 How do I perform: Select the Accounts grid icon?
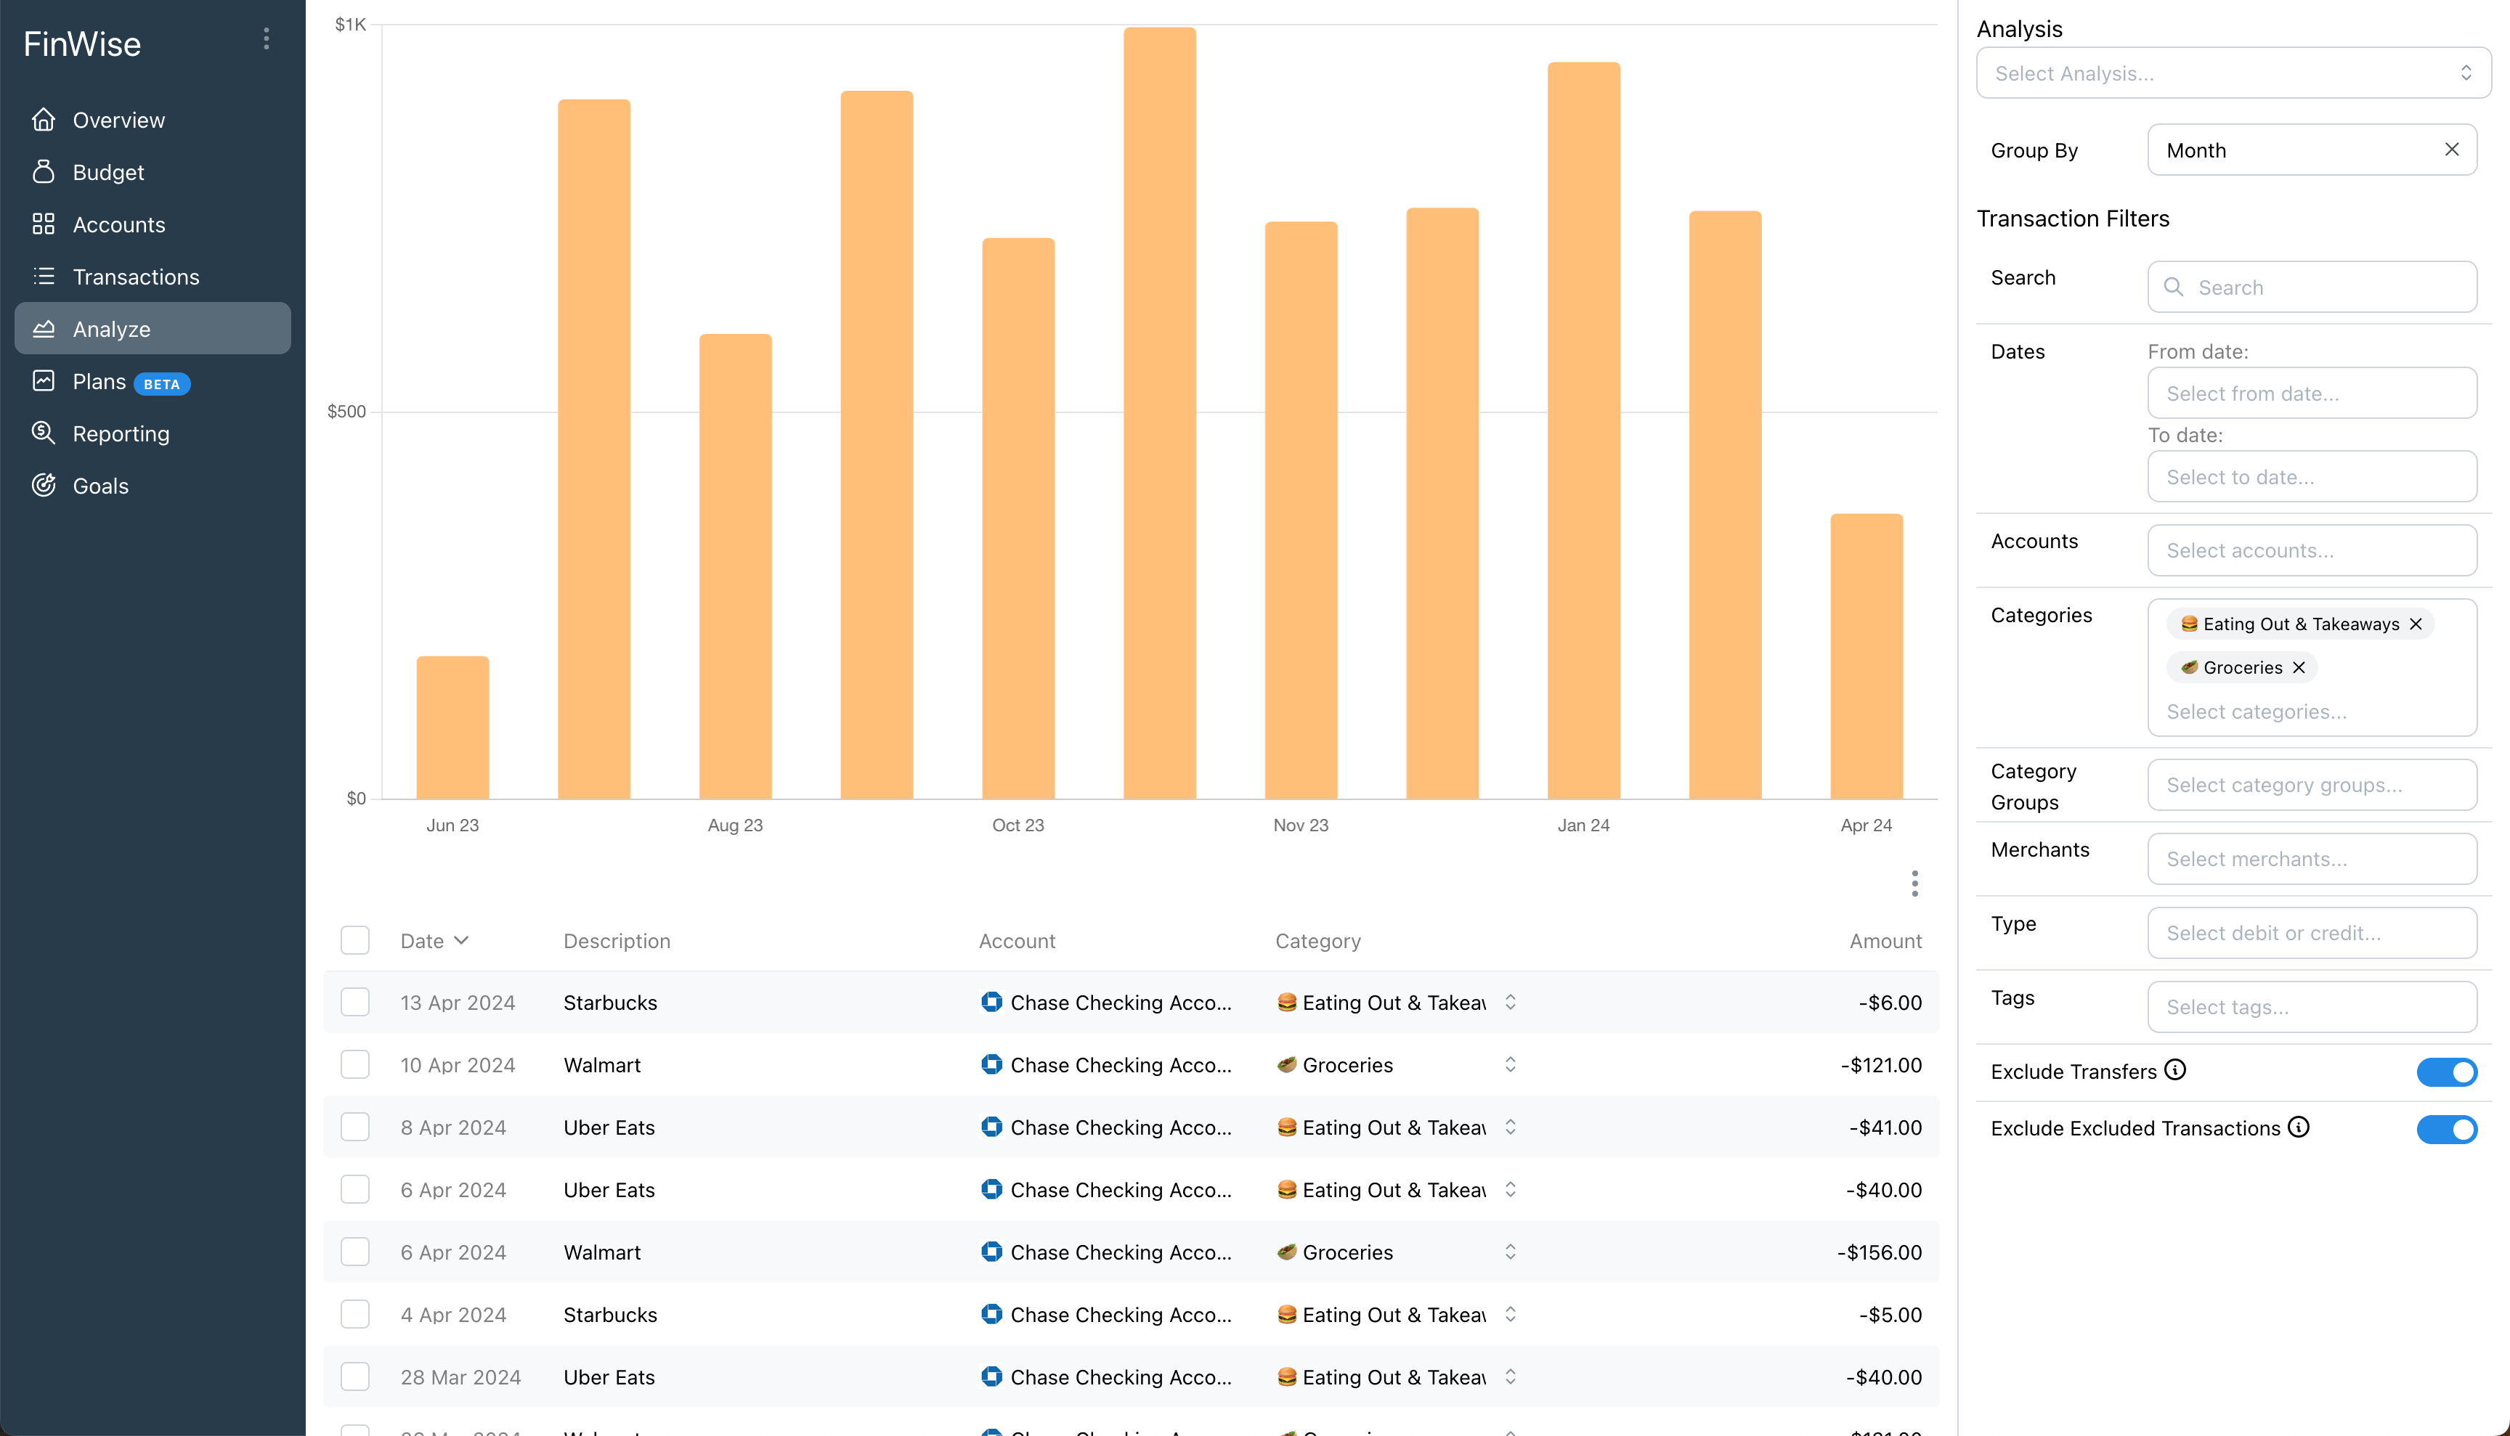pyautogui.click(x=44, y=224)
